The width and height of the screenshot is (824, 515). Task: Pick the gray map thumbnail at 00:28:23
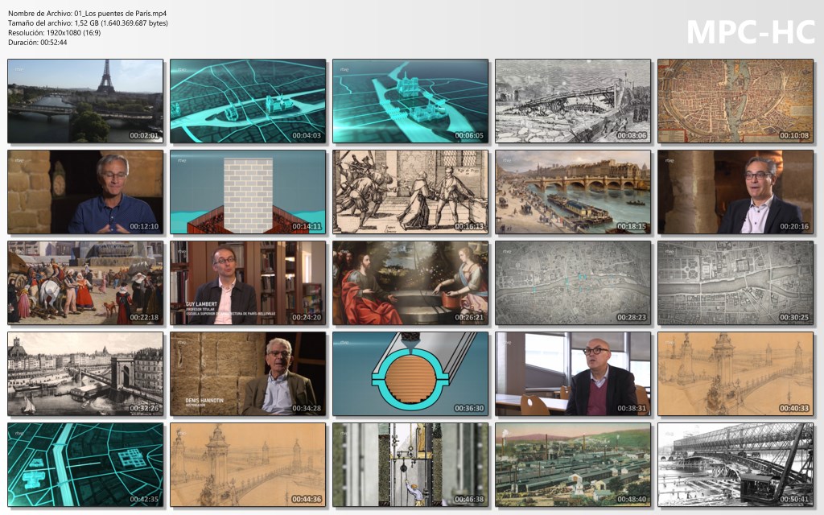573,282
